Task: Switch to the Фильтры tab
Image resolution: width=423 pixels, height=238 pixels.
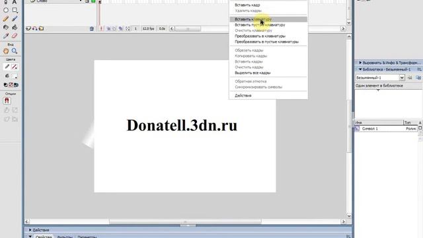Action: tap(65, 237)
